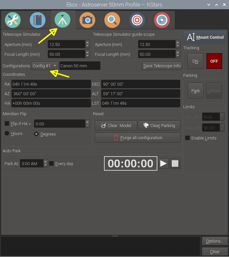Click the ALT coordinate field
Screen dimensions: 229x257
tap(141, 94)
